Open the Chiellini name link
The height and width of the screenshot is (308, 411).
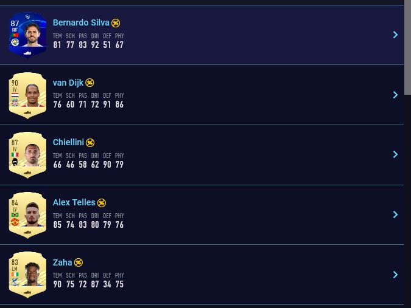(68, 142)
